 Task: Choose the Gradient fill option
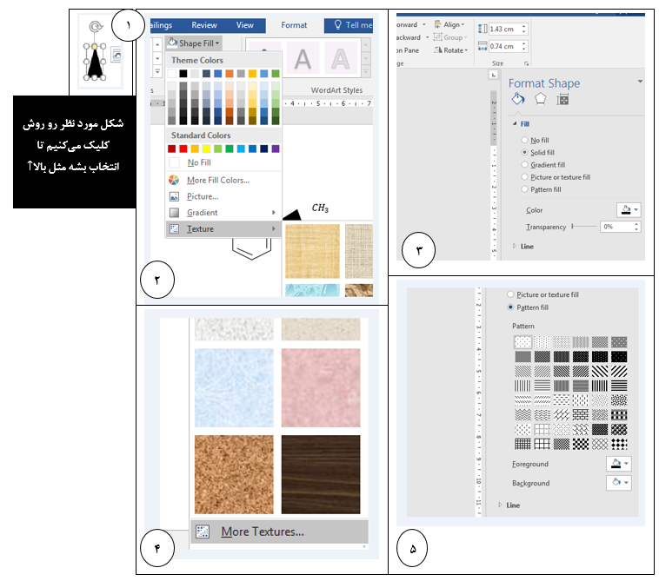524,164
